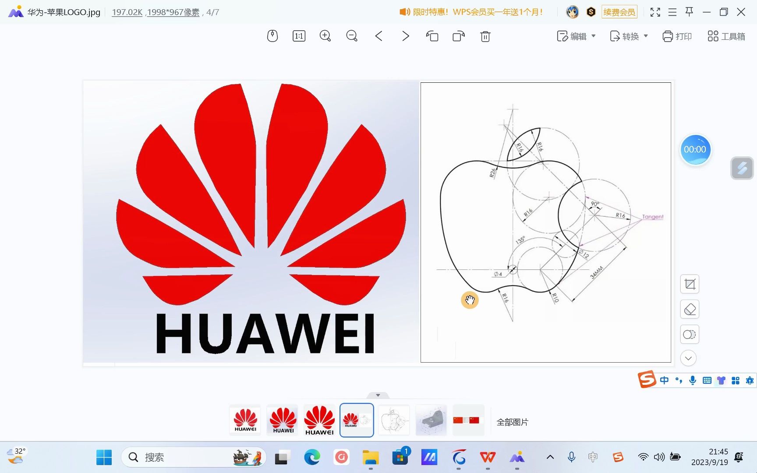Screen dimensions: 757x473
Task: Open the 转换 convert dropdown
Action: click(629, 36)
